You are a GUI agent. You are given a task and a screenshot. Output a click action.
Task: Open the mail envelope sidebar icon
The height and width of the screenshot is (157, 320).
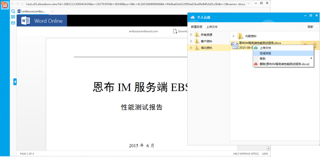(13, 23)
